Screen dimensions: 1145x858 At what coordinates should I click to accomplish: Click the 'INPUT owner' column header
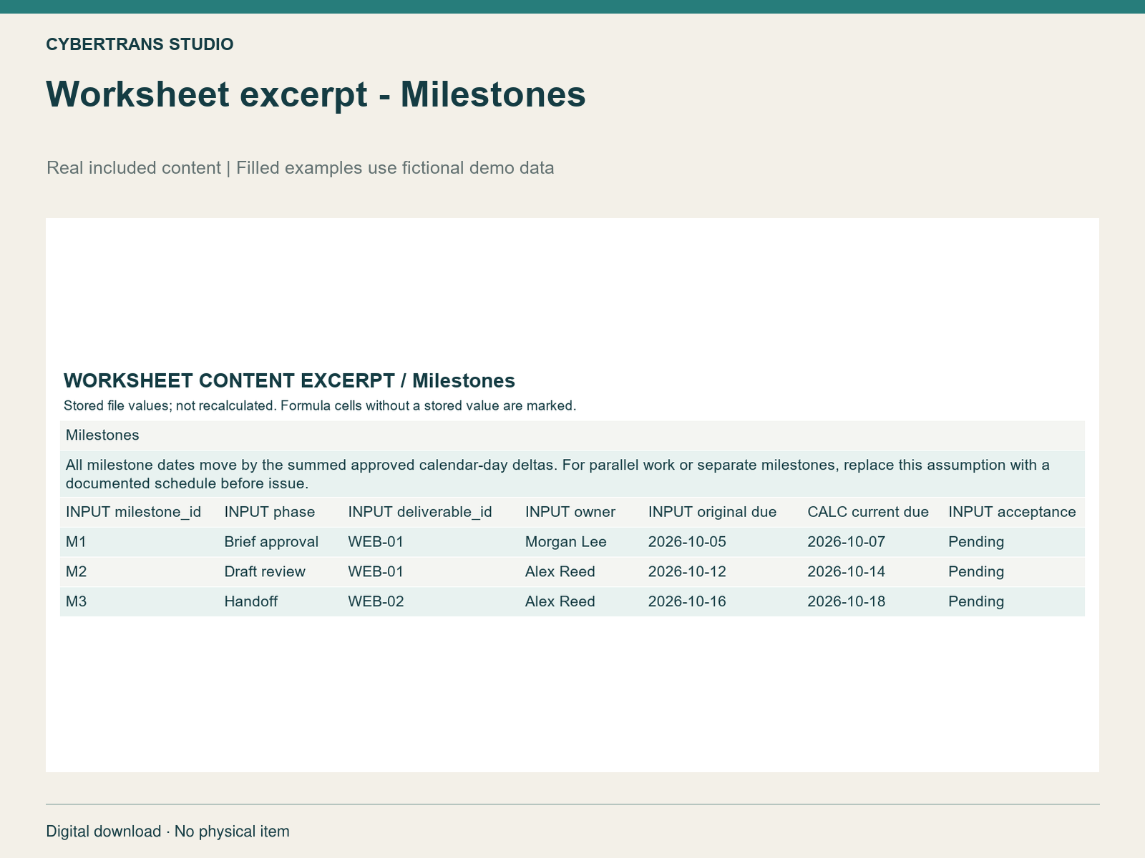570,512
